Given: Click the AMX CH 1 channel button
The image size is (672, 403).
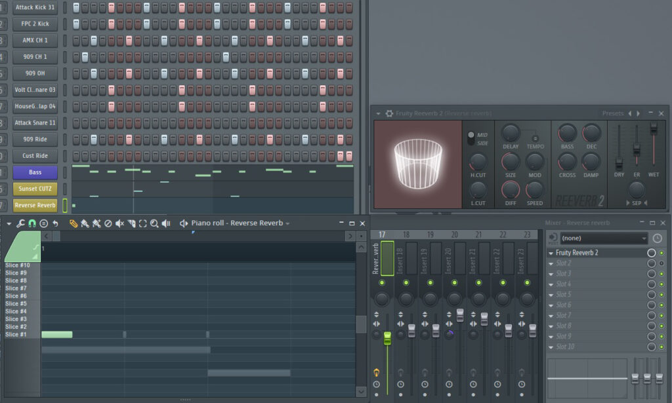Looking at the screenshot, I should [x=35, y=40].
